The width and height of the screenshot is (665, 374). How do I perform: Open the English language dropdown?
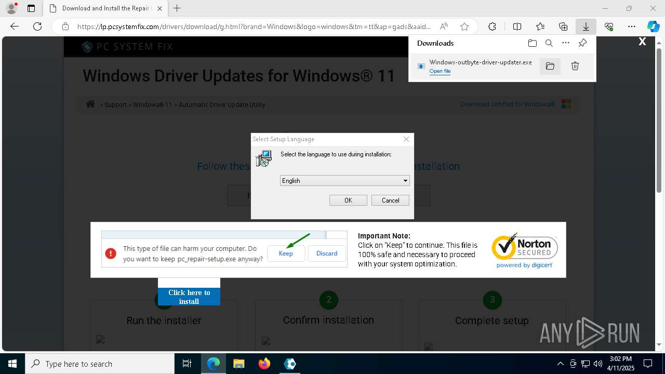(x=345, y=181)
